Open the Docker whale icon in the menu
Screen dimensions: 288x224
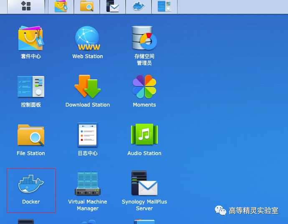(31, 184)
